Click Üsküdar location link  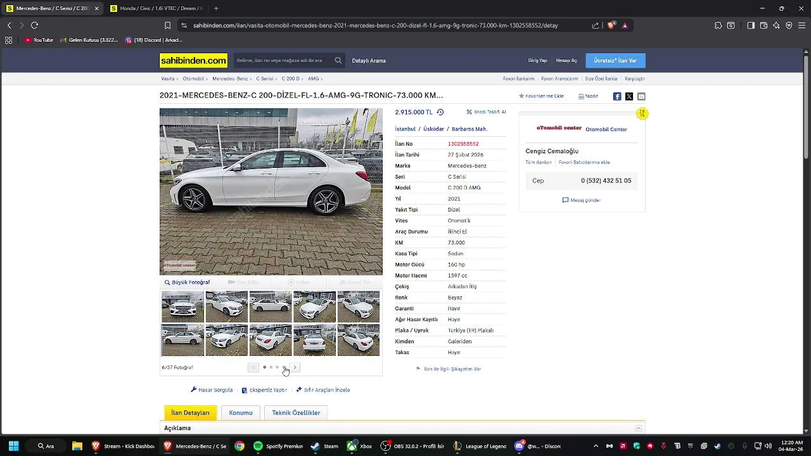pyautogui.click(x=433, y=129)
